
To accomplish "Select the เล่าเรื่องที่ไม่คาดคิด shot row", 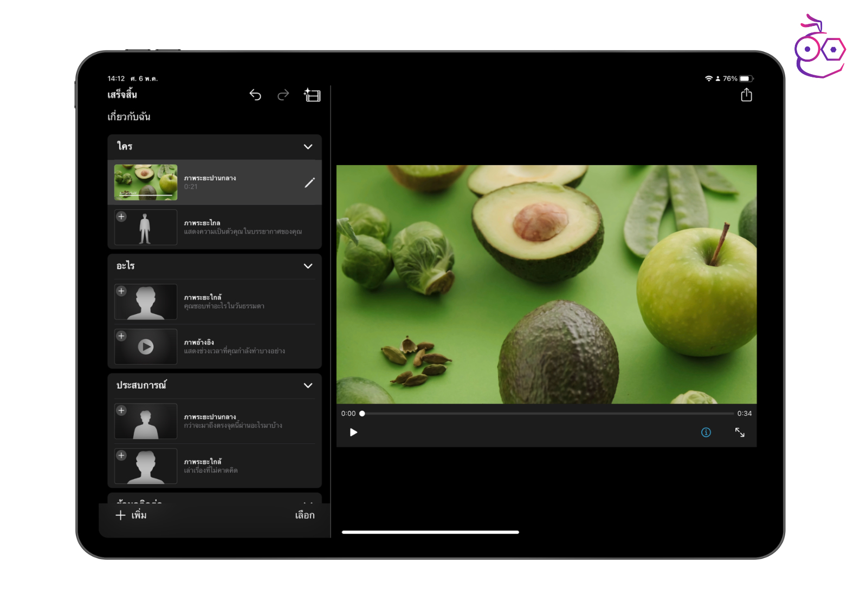I will pyautogui.click(x=244, y=466).
